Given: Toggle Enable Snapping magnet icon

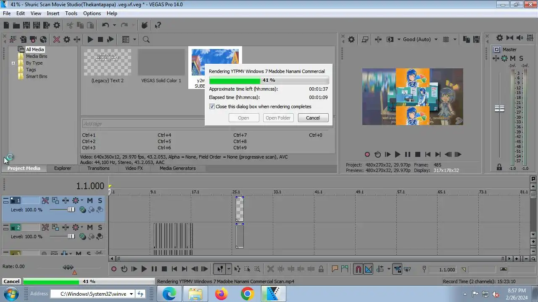Looking at the screenshot, I should pyautogui.click(x=358, y=269).
